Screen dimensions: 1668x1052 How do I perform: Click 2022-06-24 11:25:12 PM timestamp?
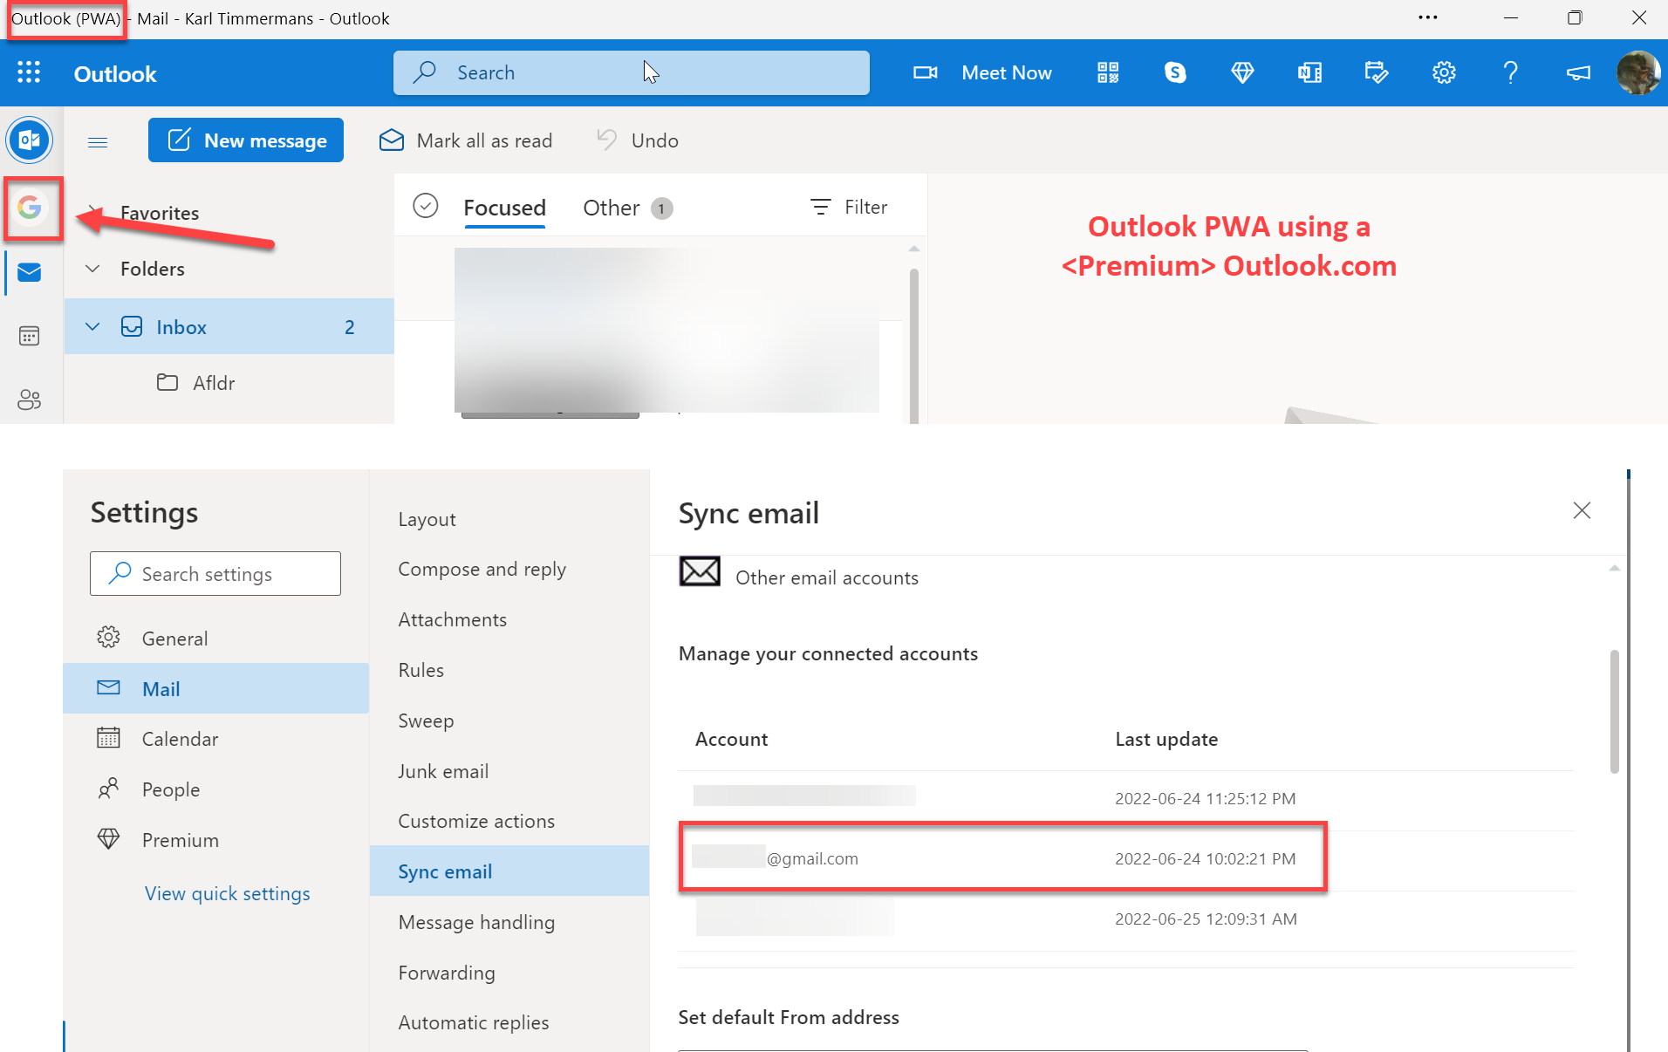[x=1205, y=798]
